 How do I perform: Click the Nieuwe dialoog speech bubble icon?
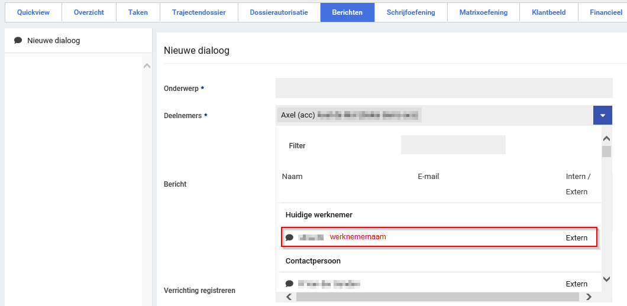point(18,41)
